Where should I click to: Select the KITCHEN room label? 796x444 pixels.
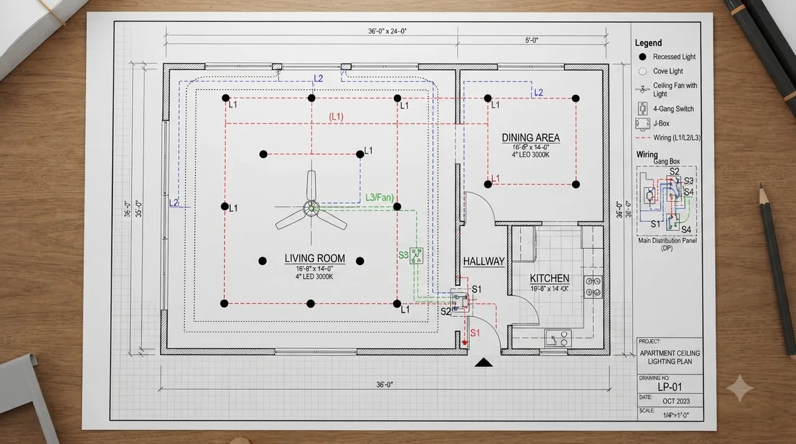[x=549, y=279]
